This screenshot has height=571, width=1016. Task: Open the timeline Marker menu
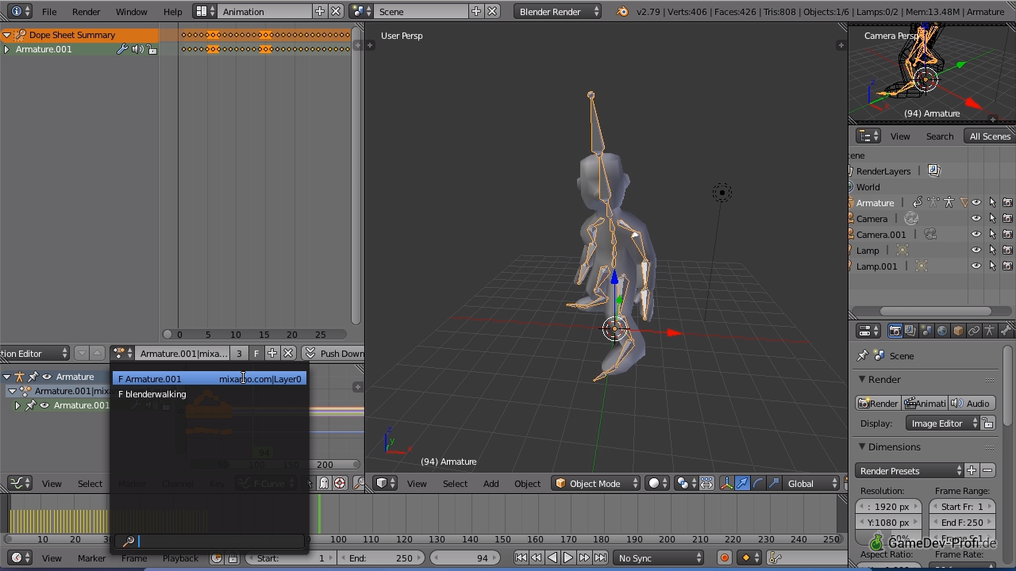point(91,558)
